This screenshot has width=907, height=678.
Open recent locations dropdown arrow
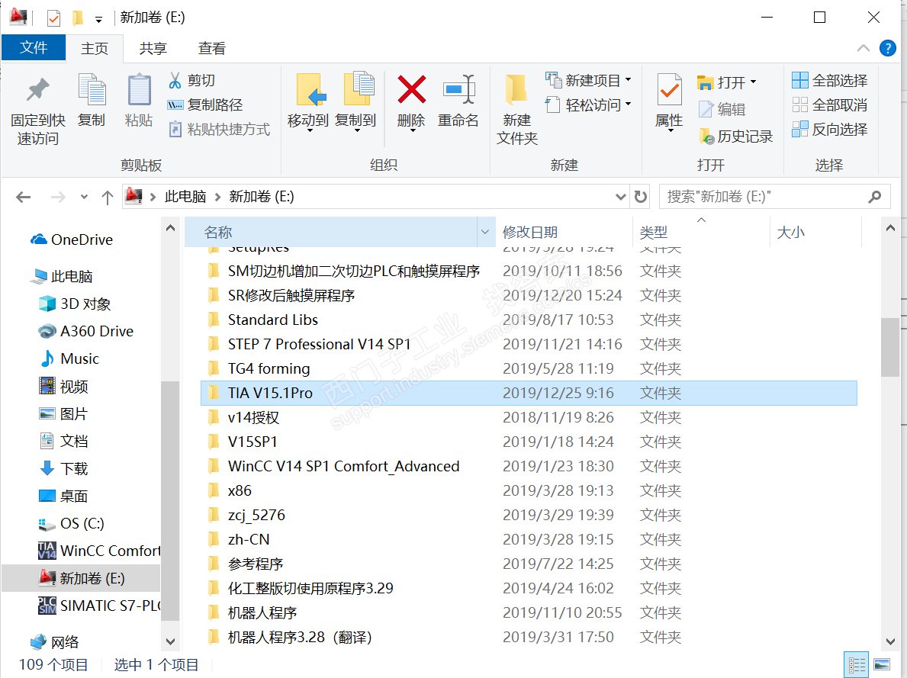coord(84,198)
